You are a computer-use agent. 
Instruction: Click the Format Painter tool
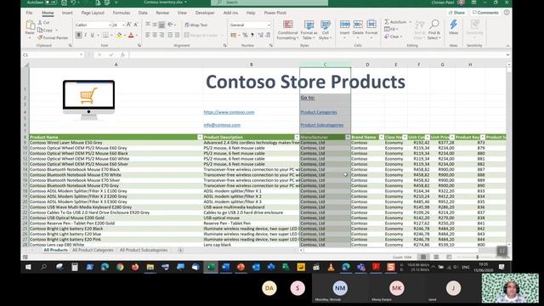coord(53,37)
